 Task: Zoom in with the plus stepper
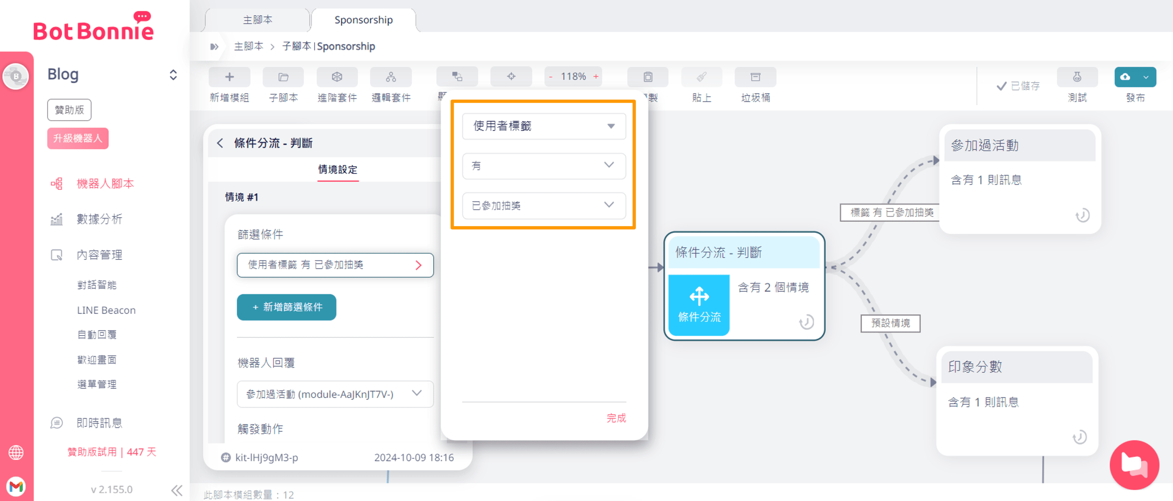[x=595, y=76]
